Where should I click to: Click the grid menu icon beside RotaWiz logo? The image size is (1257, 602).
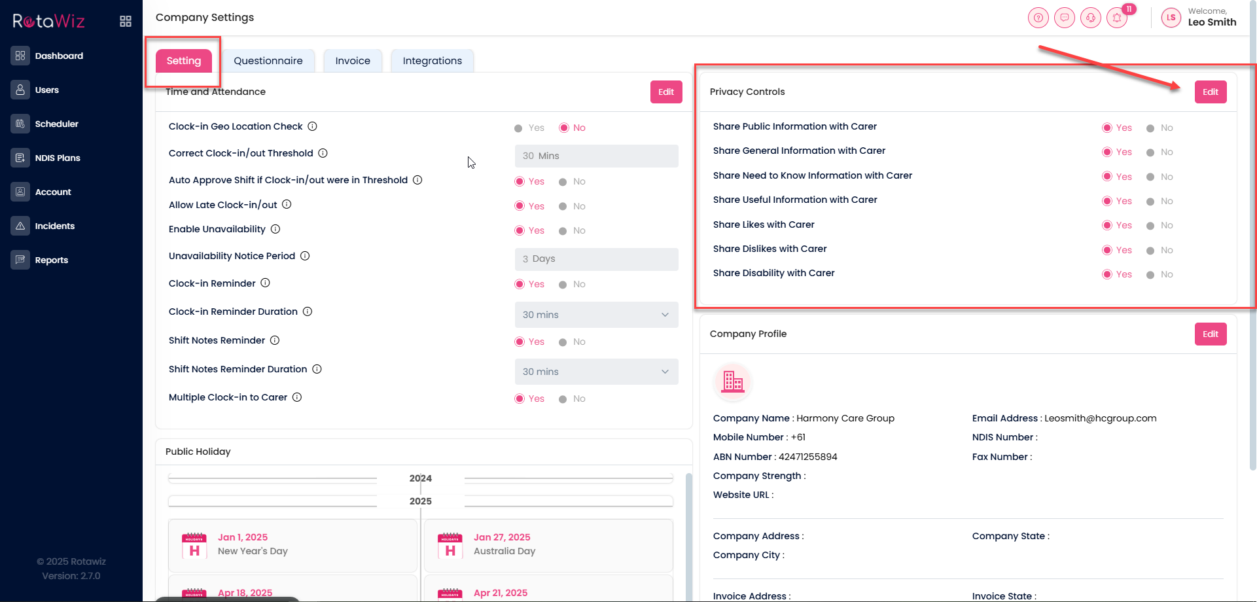(126, 22)
